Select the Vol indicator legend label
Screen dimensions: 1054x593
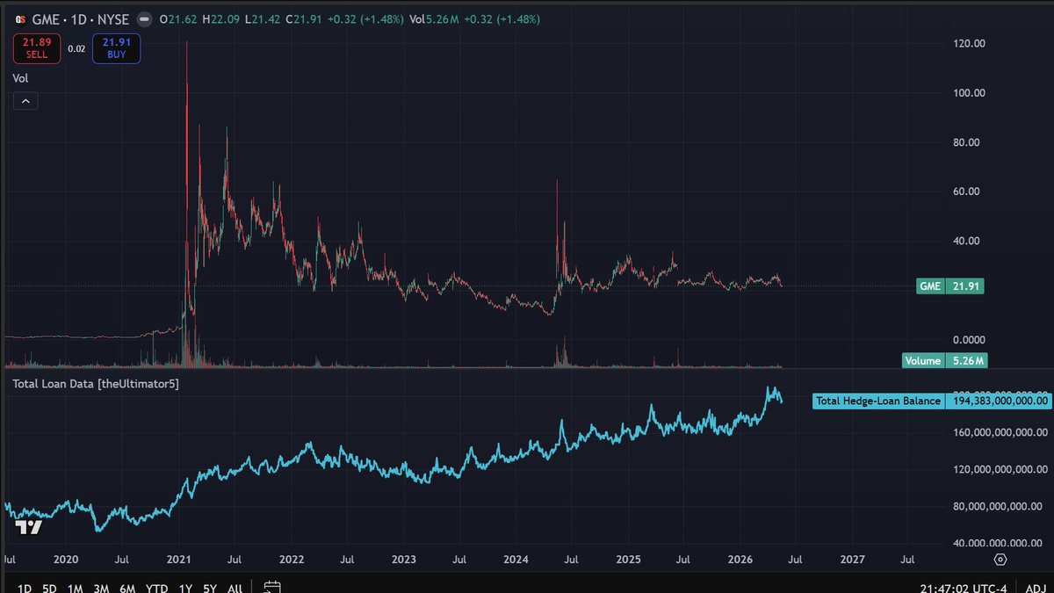[19, 78]
